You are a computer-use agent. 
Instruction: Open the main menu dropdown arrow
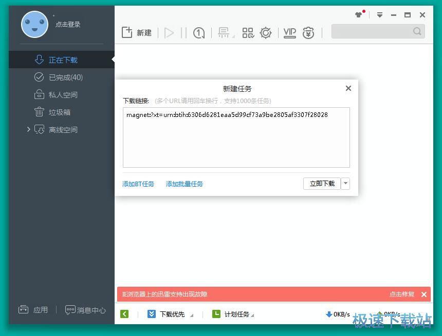[x=380, y=15]
